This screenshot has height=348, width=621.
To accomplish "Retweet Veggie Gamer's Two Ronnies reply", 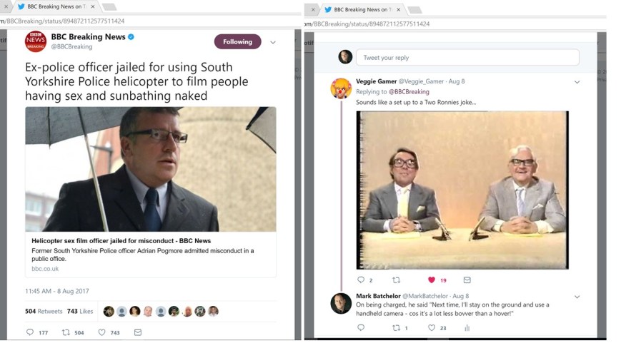I will pyautogui.click(x=397, y=280).
